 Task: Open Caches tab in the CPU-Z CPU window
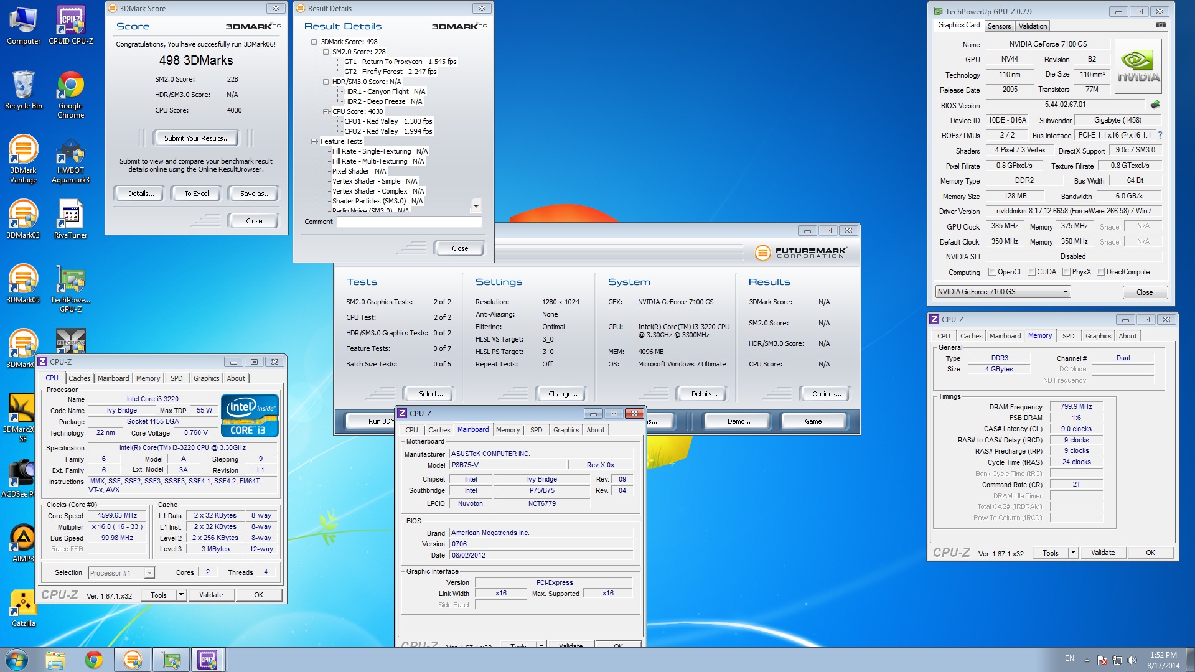80,378
